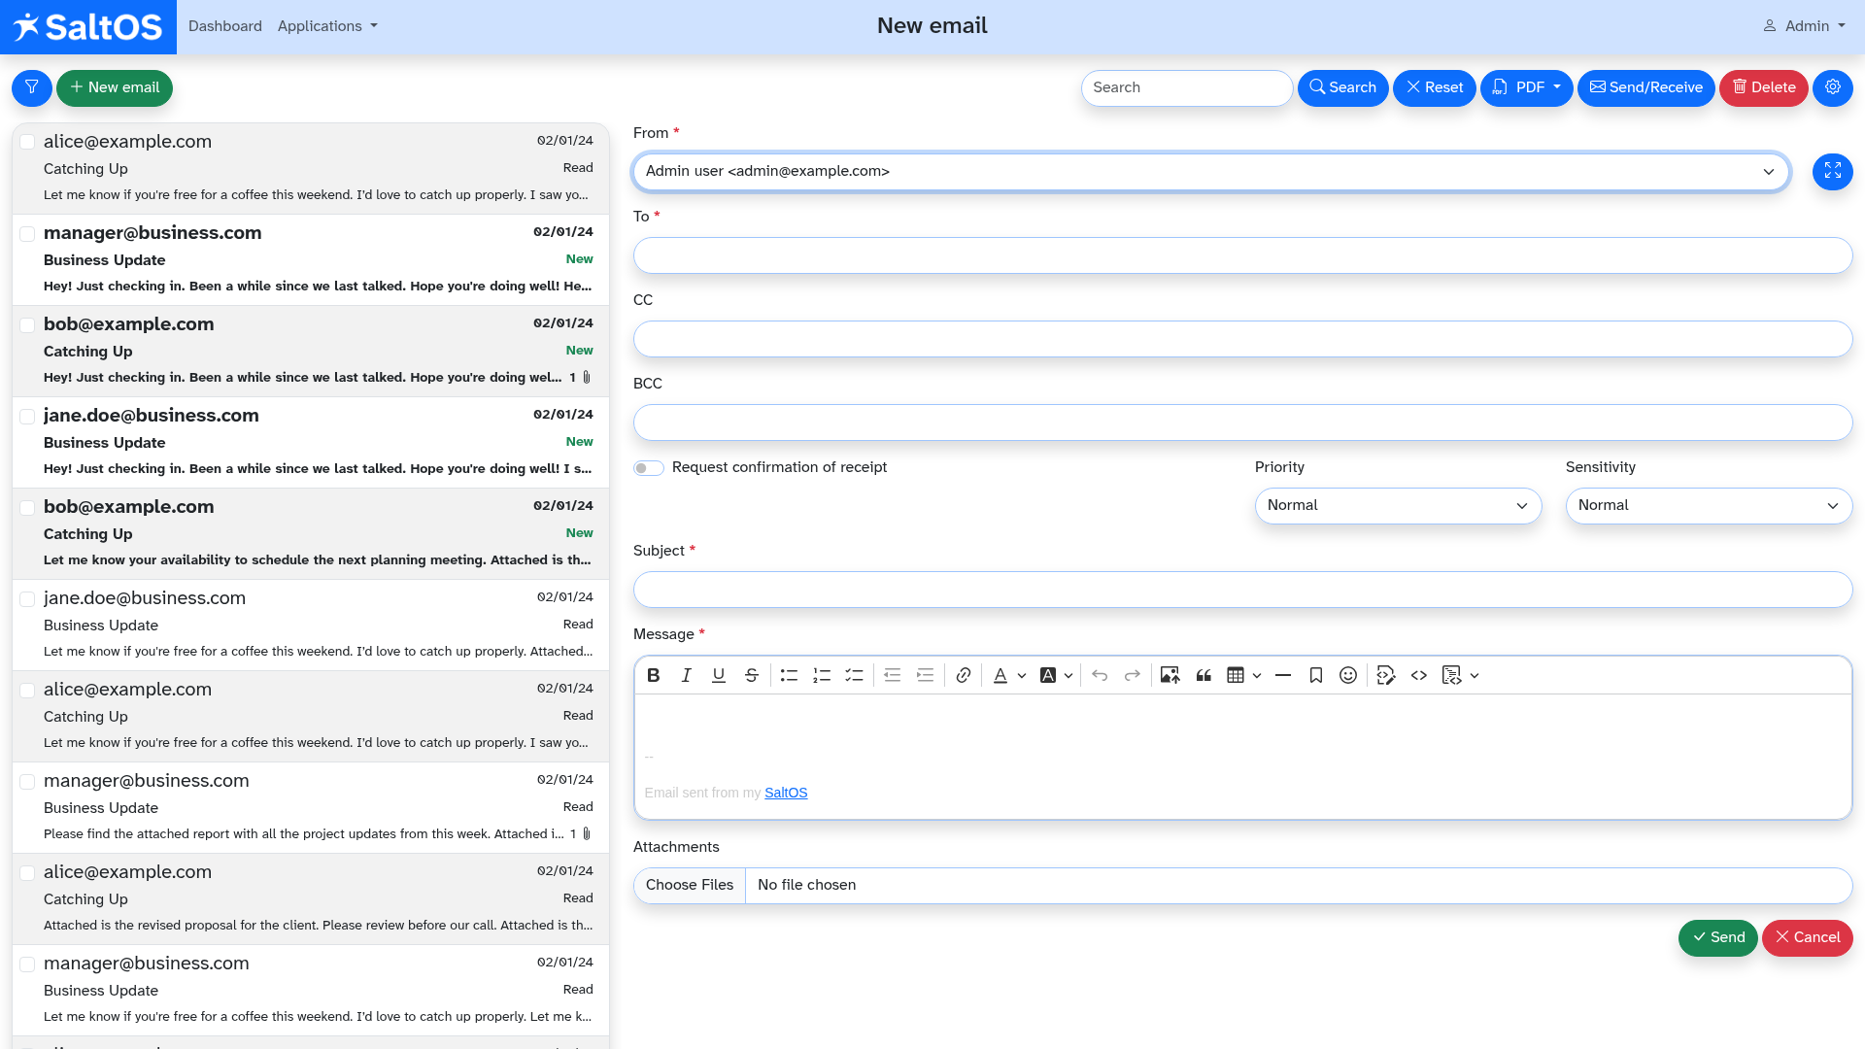The height and width of the screenshot is (1049, 1865).
Task: Insert a block quote
Action: click(x=1204, y=676)
